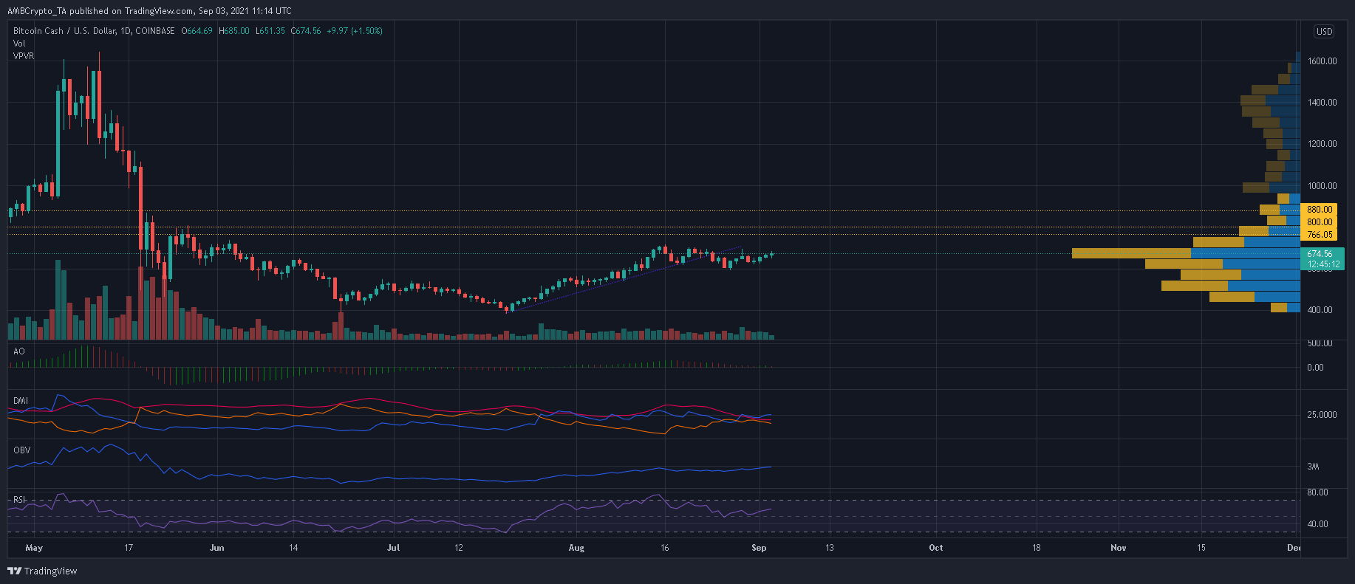Select the DMI indicator label
Image resolution: width=1355 pixels, height=584 pixels.
point(21,401)
